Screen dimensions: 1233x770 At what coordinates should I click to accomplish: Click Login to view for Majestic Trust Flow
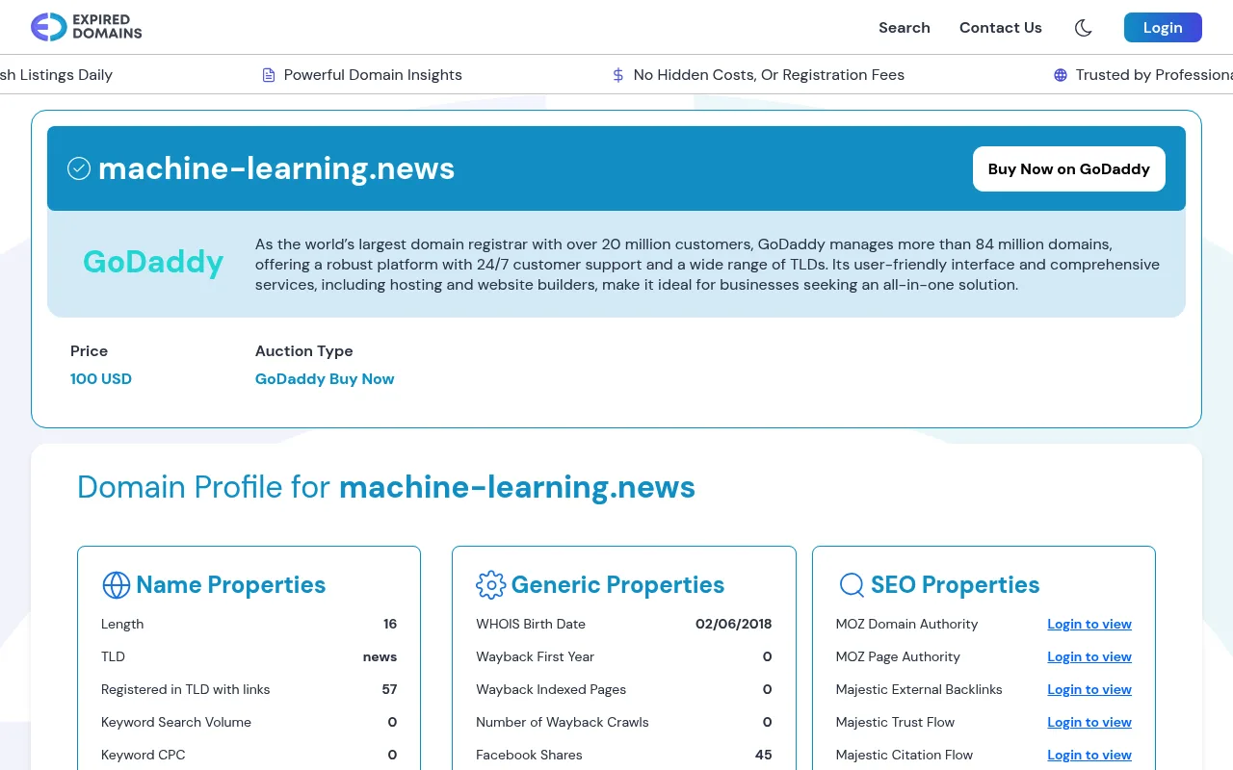1089,722
